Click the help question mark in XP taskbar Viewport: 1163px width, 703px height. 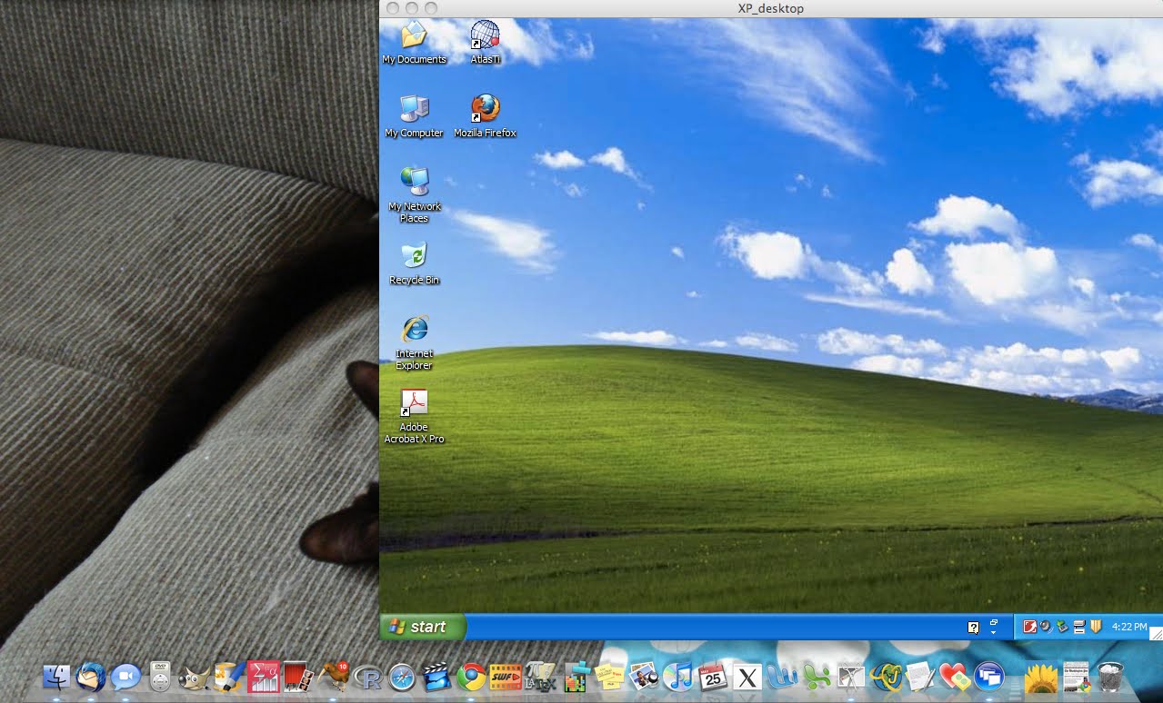[x=974, y=627]
